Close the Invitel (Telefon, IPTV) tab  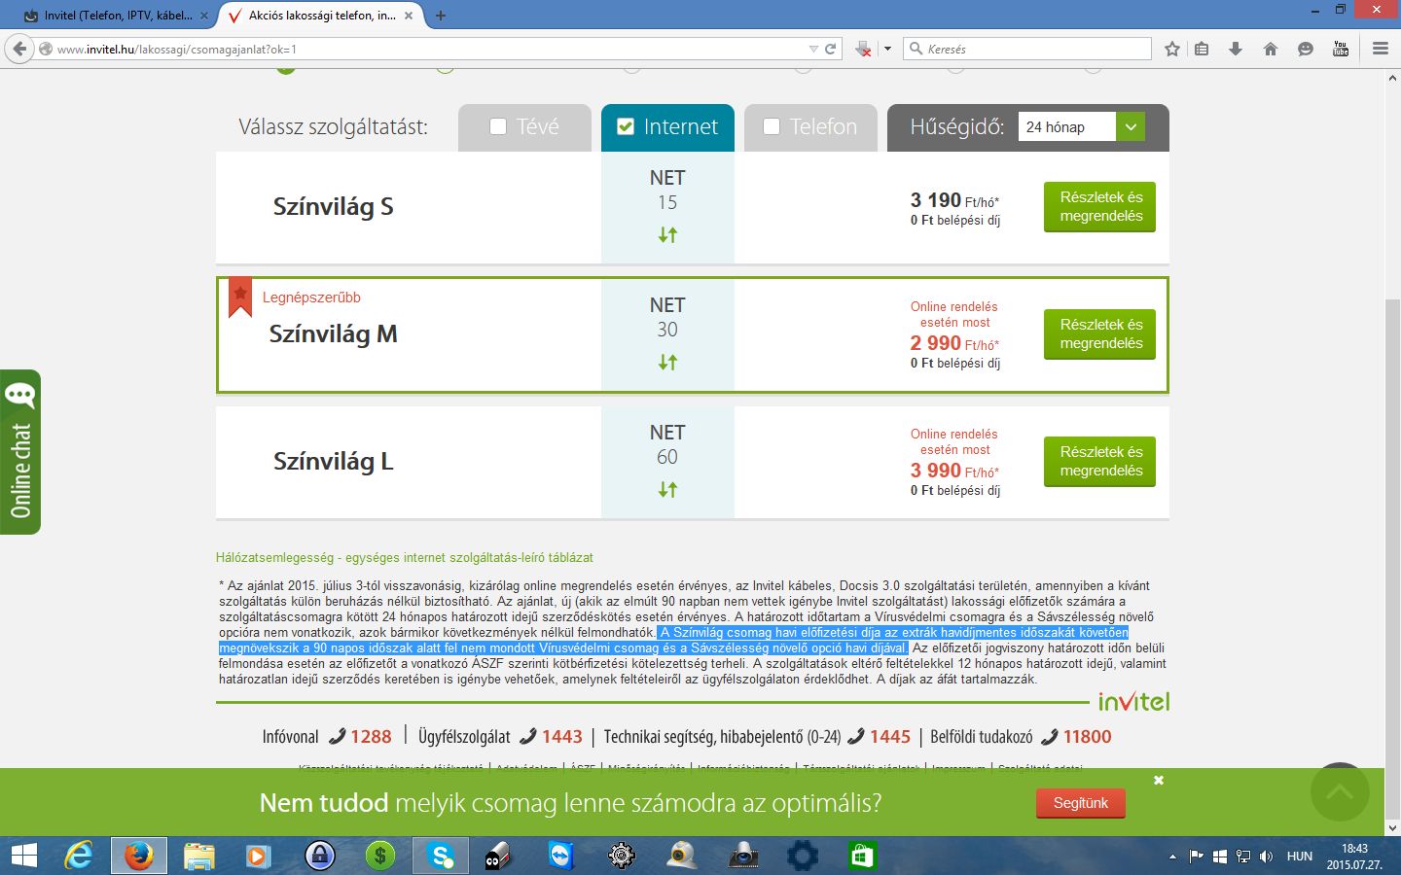pyautogui.click(x=204, y=16)
